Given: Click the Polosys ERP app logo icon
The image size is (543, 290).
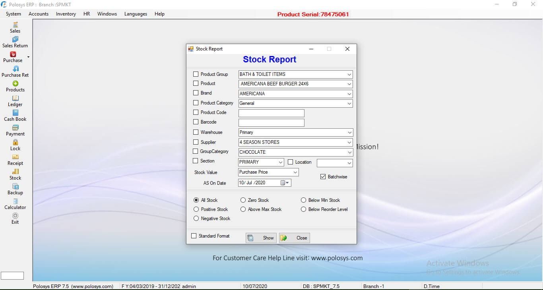Looking at the screenshot, I should click(4, 4).
